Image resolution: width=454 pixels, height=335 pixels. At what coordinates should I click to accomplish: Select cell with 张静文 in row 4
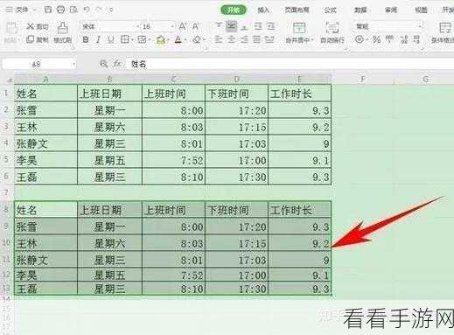45,143
